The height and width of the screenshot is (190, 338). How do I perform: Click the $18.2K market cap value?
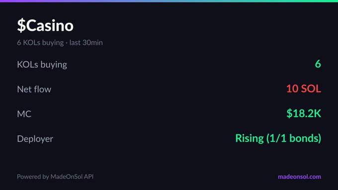(x=304, y=114)
